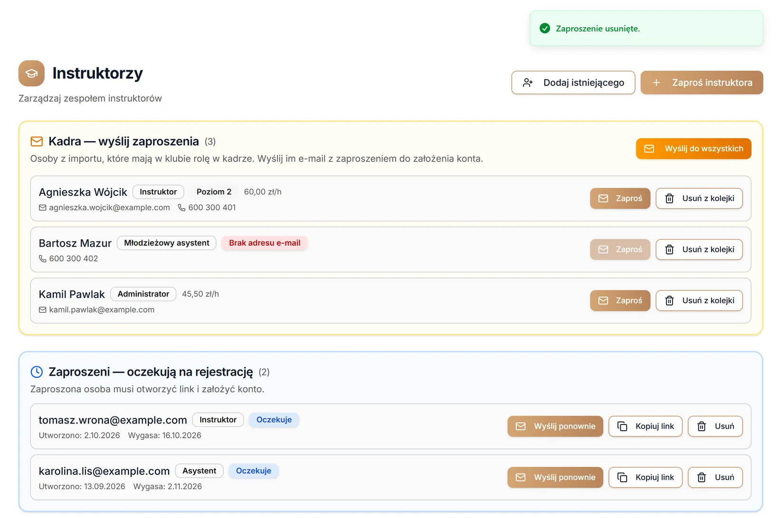Open agnieszka.wojcik@example.com email address

[109, 207]
